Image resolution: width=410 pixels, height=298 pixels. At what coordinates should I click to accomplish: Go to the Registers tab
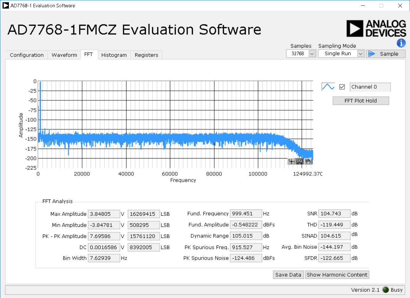point(146,55)
